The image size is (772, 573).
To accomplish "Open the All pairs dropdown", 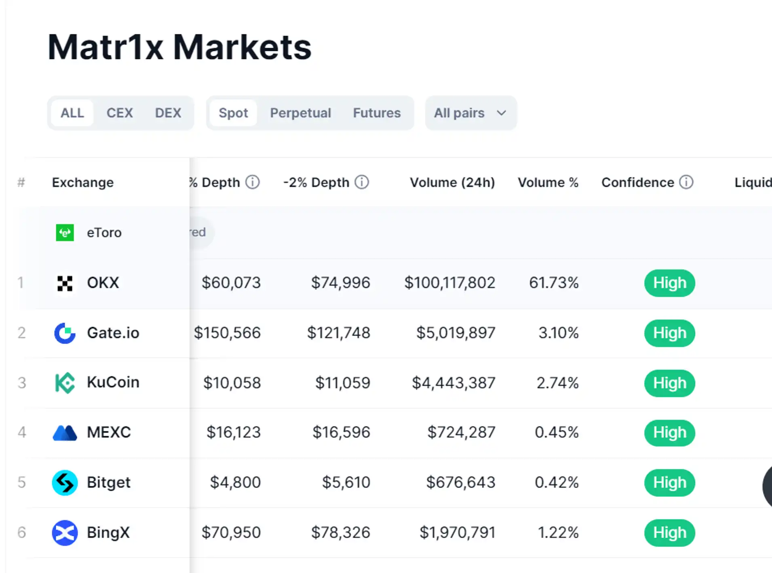I will click(470, 113).
